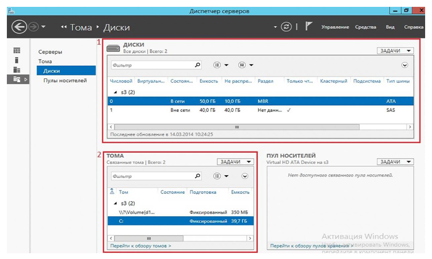Screen dimensions: 432x259
Task: Click the back navigation arrow button
Action: pos(19,27)
